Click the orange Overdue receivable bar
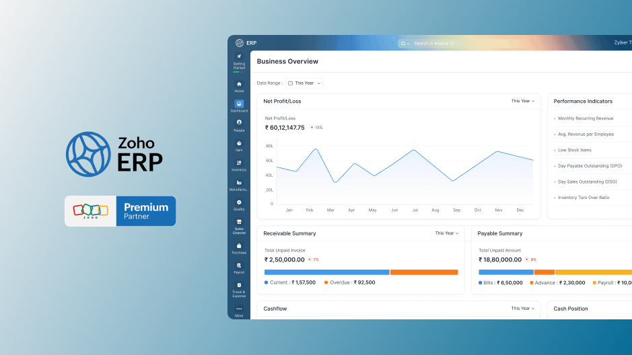Viewport: 632px width, 355px height. click(424, 272)
